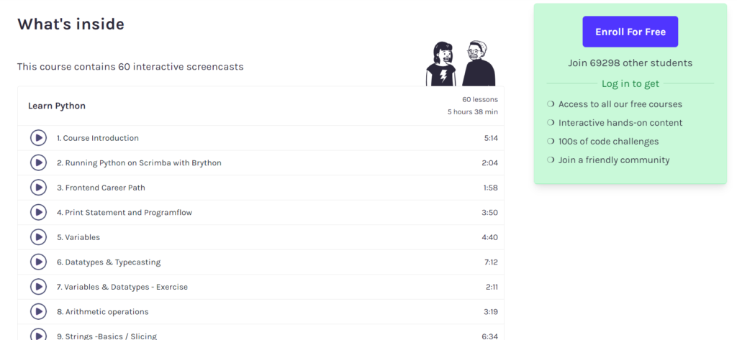
Task: Click the play icon beside Variables
Action: [39, 237]
